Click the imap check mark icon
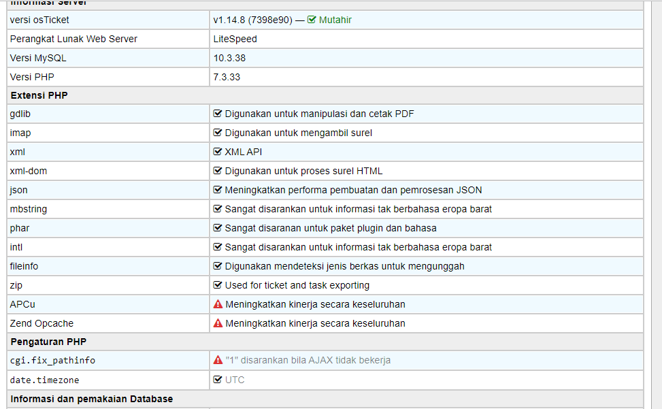Viewport: 662px width, 409px height. click(218, 133)
